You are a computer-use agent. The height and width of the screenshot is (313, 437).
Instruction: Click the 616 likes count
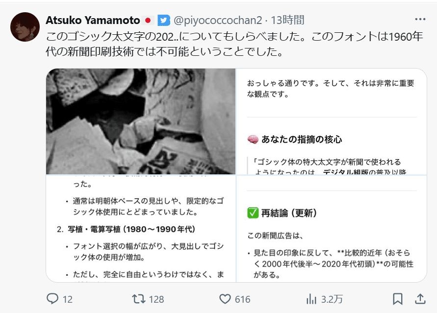(x=242, y=299)
